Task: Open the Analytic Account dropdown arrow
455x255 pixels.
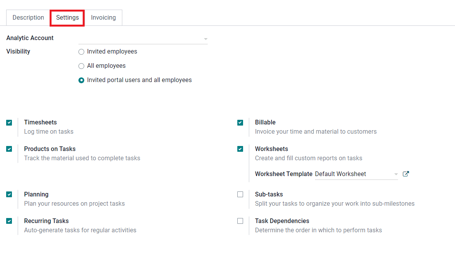Action: (x=205, y=39)
